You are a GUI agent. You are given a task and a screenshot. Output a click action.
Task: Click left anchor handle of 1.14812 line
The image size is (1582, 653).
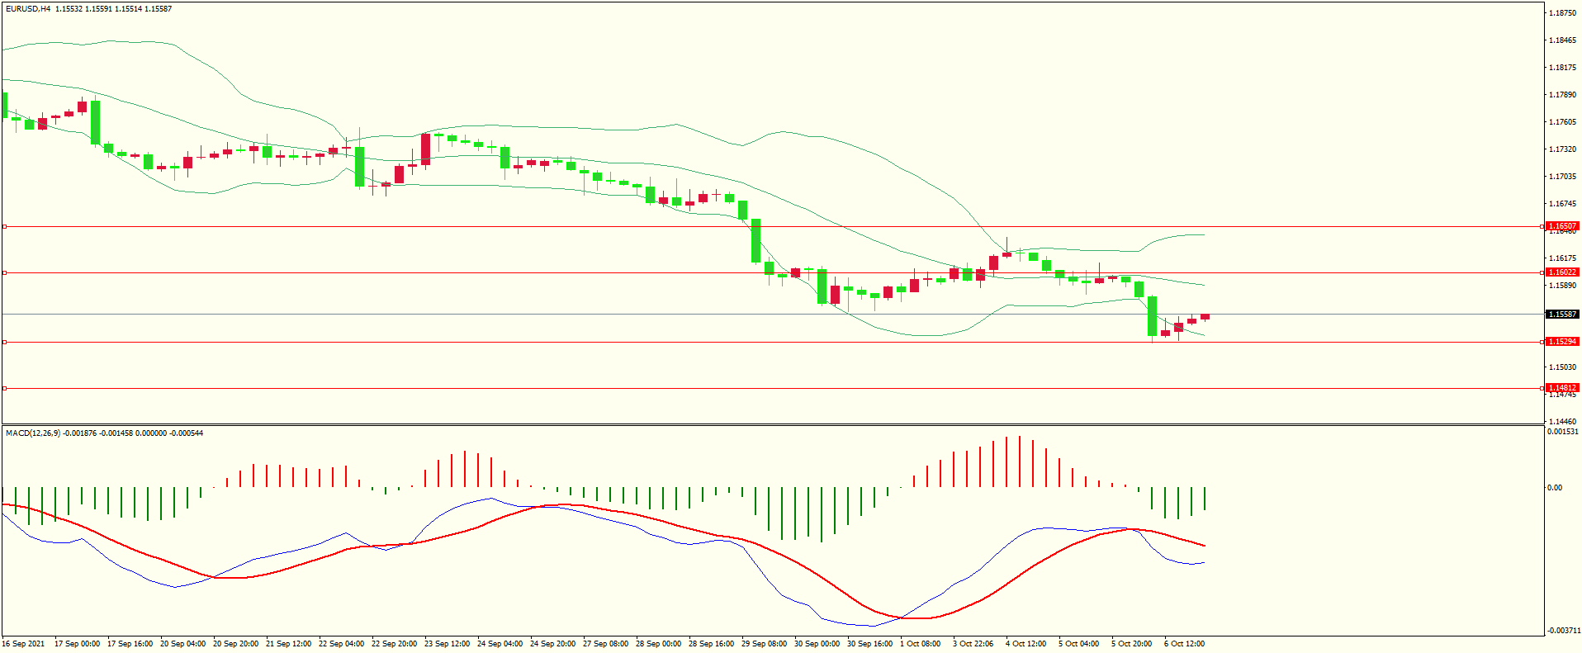pos(4,388)
